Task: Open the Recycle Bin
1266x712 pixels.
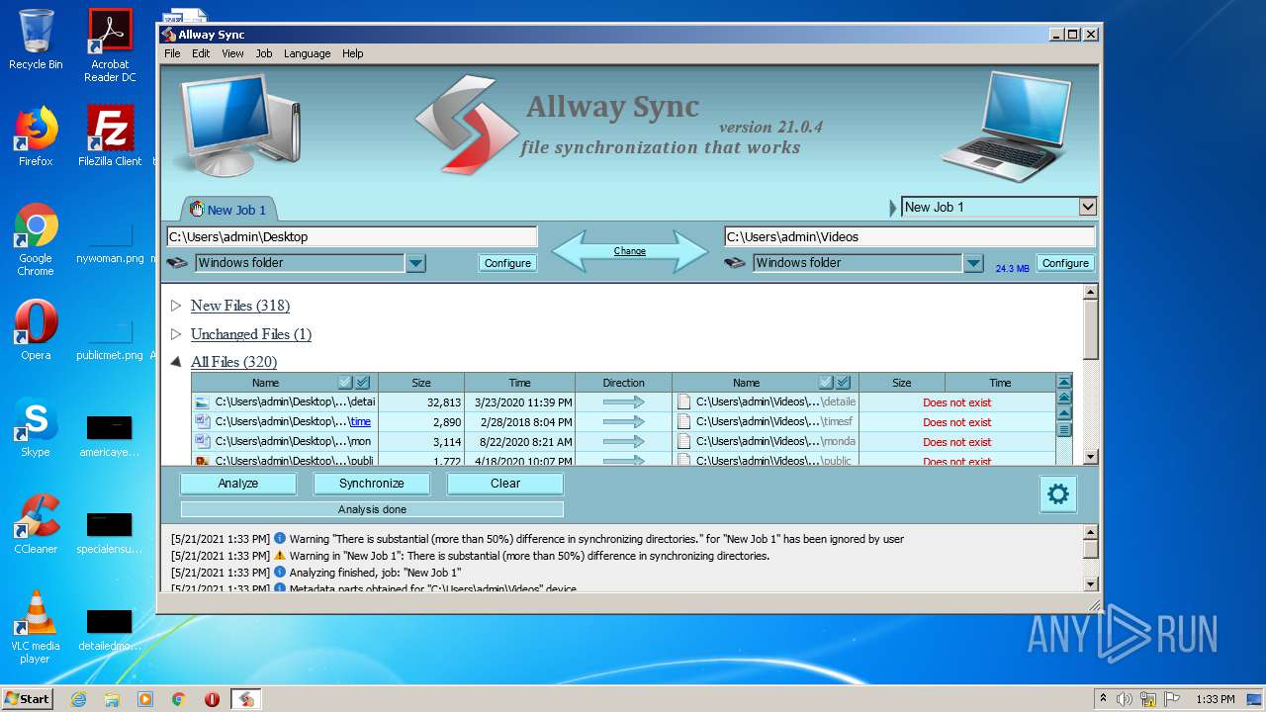Action: coord(36,40)
